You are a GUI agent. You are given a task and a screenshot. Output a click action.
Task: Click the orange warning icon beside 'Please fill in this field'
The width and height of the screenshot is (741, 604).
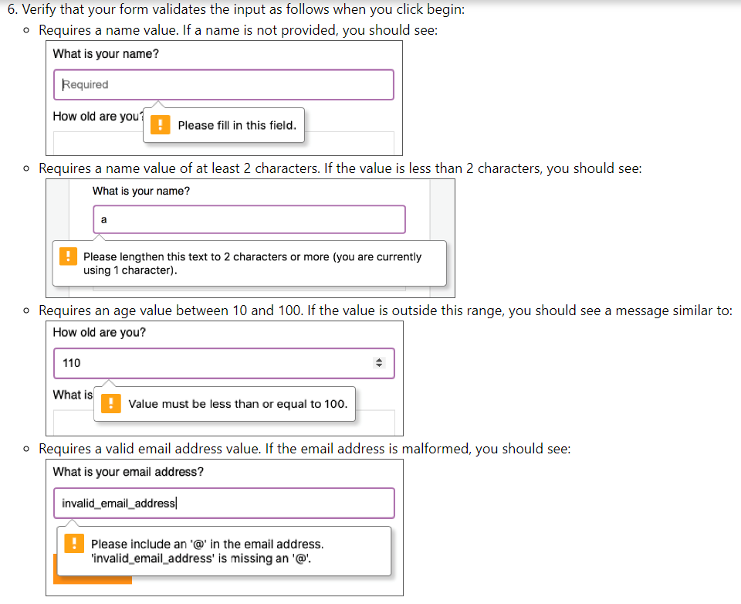point(161,125)
